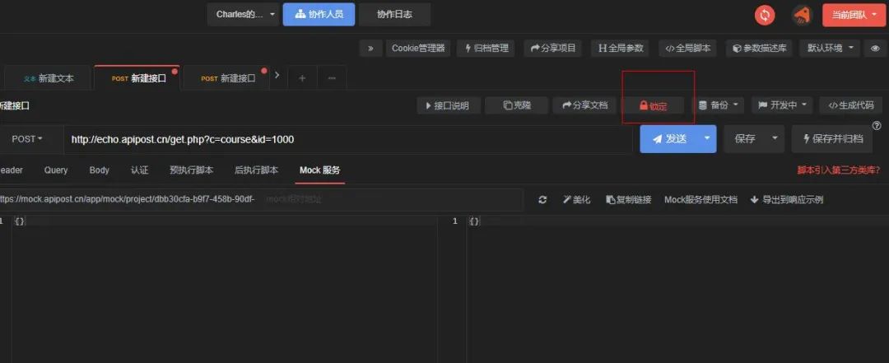Open 全局参数 settings
The height and width of the screenshot is (363, 889).
pos(621,49)
